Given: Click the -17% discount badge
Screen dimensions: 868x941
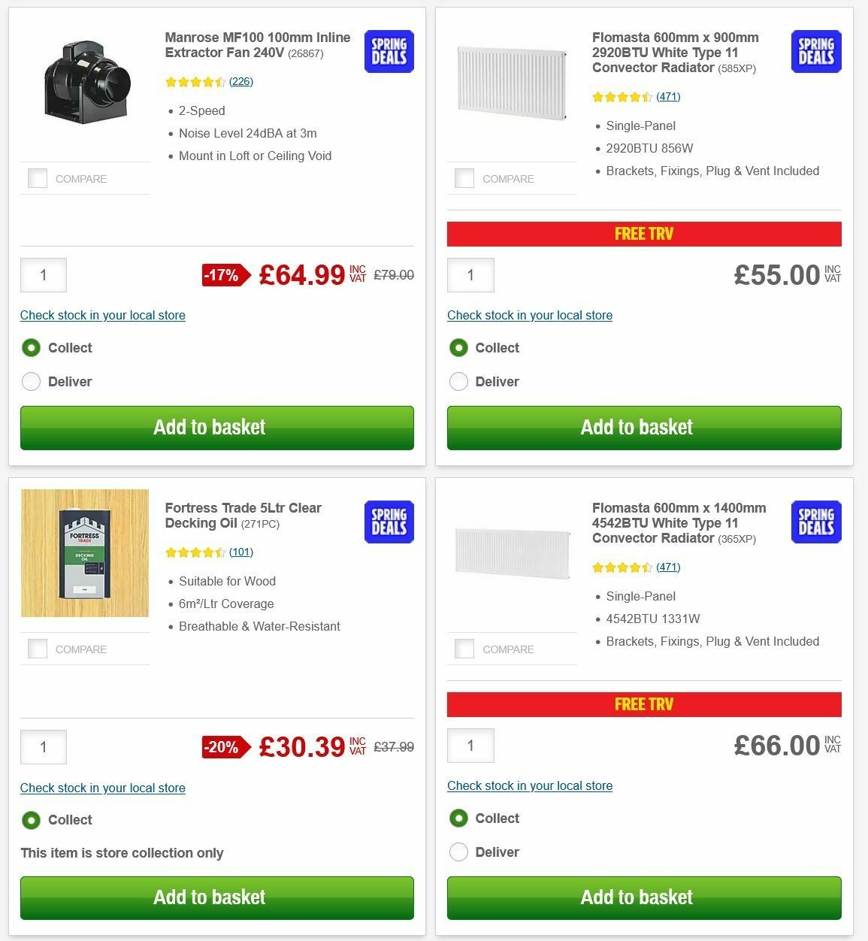Looking at the screenshot, I should pos(223,275).
